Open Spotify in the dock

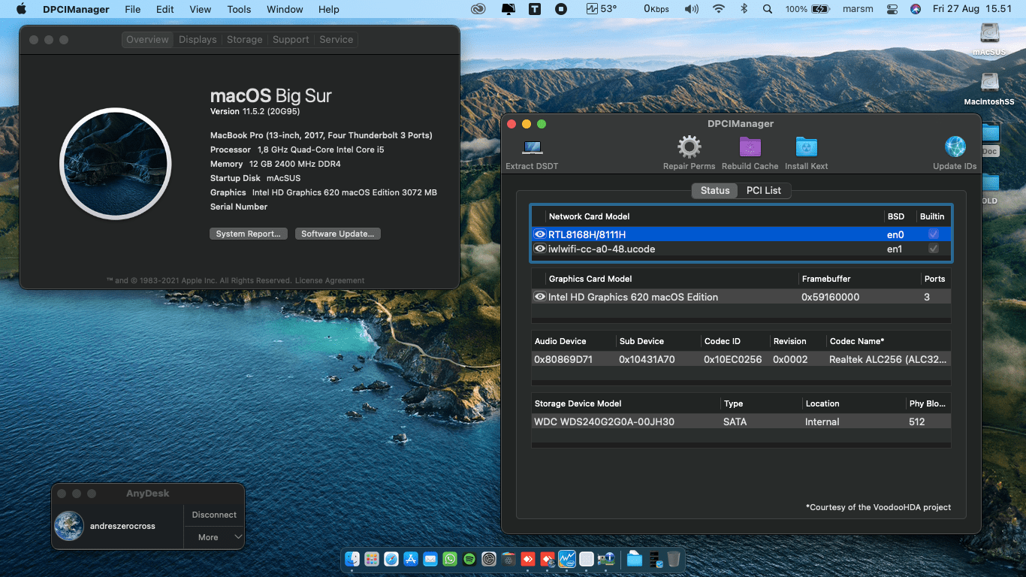coord(469,559)
